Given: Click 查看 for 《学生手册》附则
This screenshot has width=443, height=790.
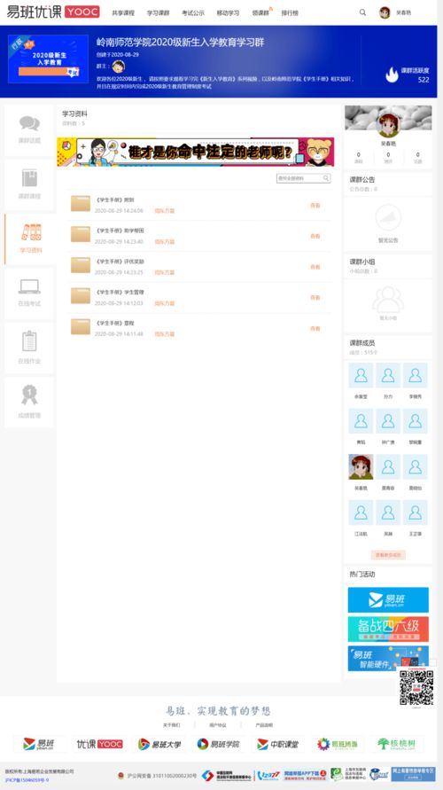Looking at the screenshot, I should 315,206.
